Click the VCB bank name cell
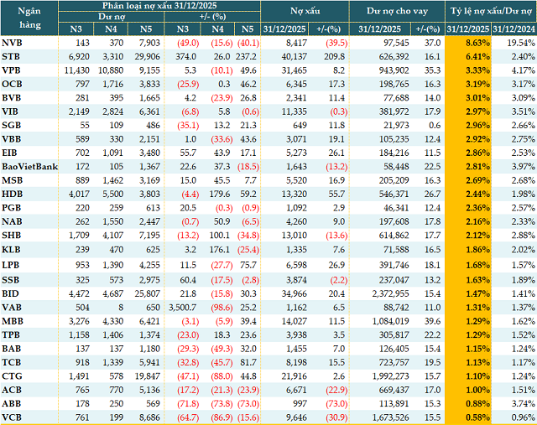 tap(13, 415)
